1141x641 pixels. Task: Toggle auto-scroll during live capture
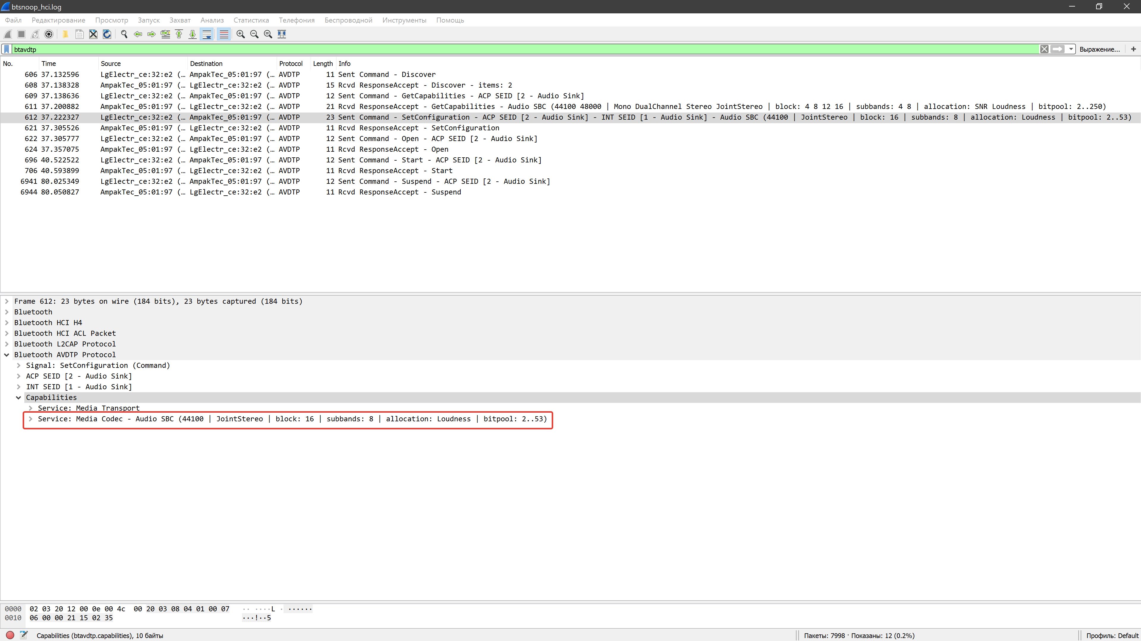pyautogui.click(x=207, y=34)
